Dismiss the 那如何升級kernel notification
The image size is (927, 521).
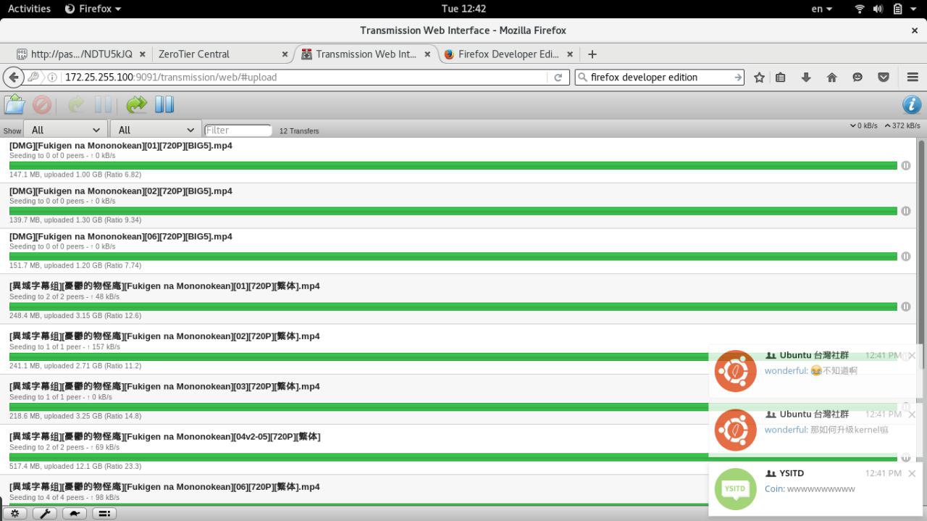pyautogui.click(x=912, y=414)
